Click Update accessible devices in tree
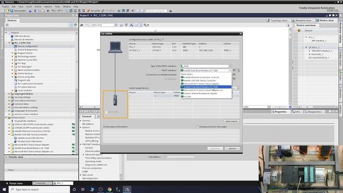 point(31,138)
